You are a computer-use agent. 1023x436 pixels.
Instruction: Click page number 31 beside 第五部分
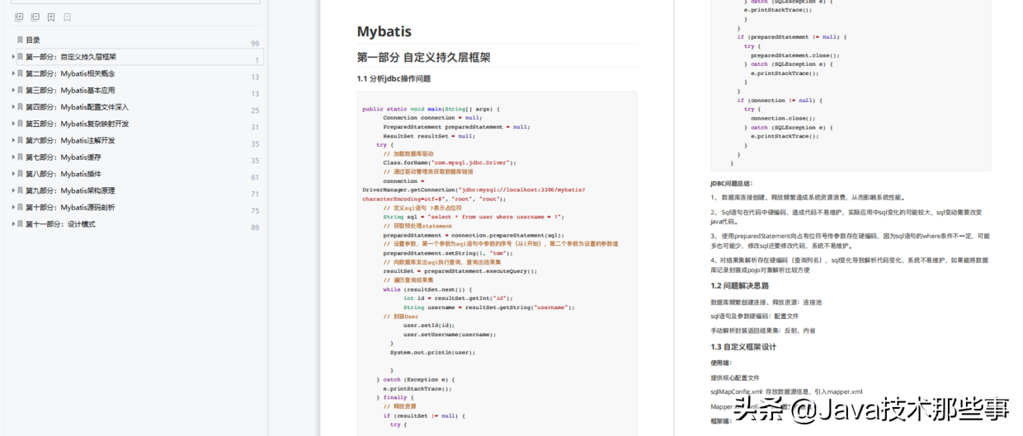click(x=255, y=127)
